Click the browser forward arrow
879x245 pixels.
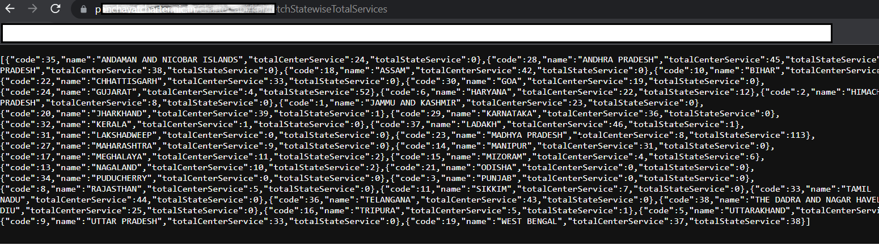33,9
